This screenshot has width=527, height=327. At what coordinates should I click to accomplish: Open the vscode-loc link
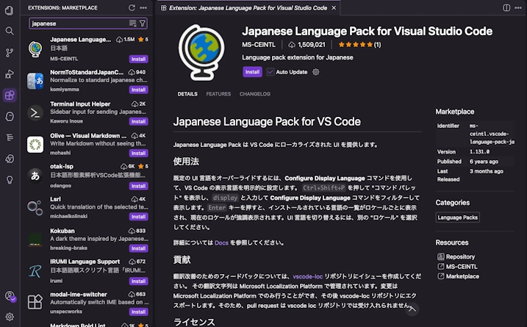click(x=308, y=276)
